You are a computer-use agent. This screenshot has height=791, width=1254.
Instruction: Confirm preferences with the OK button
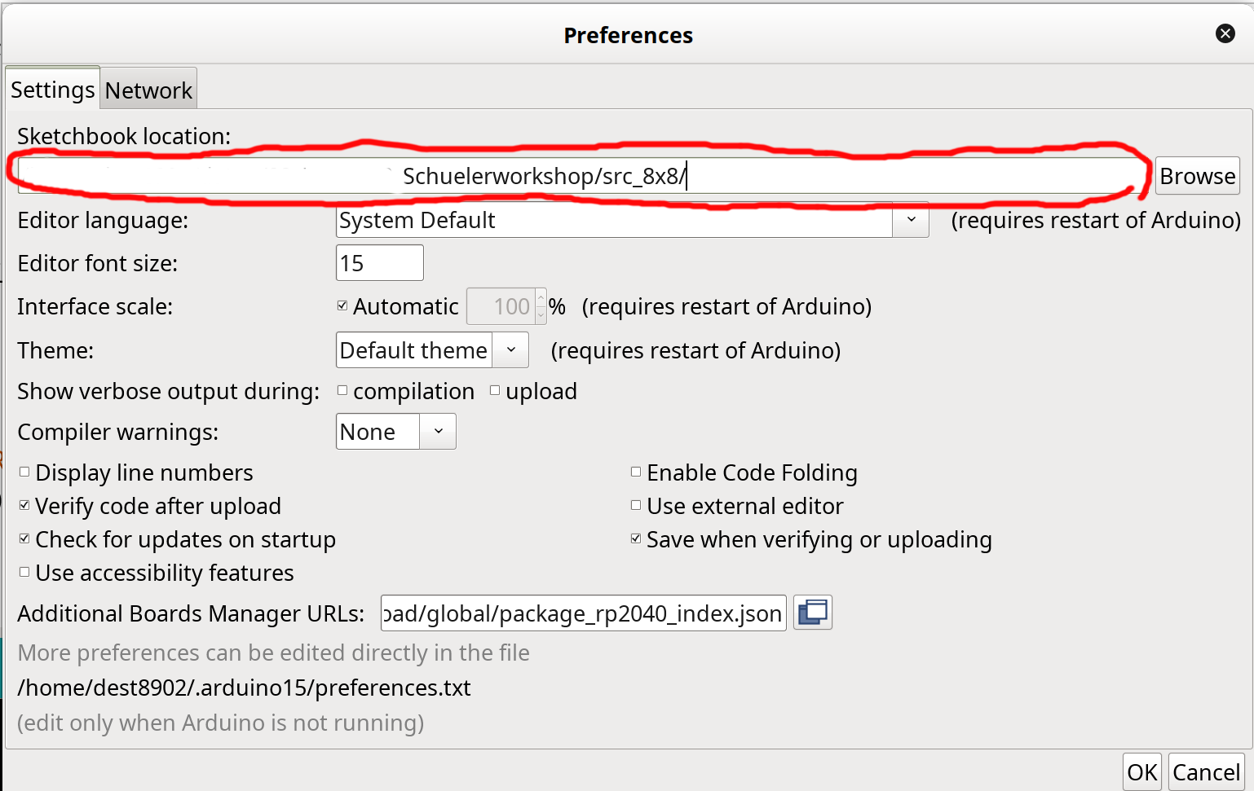click(x=1141, y=771)
